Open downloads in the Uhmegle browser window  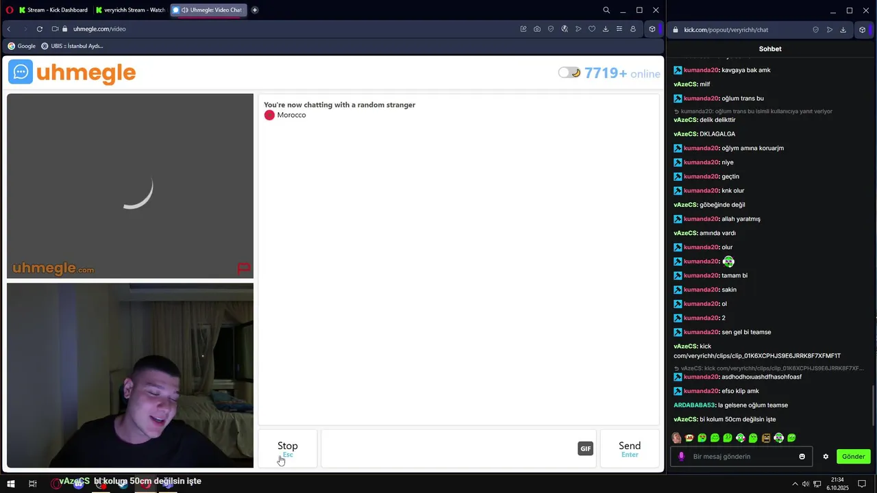[x=606, y=29]
